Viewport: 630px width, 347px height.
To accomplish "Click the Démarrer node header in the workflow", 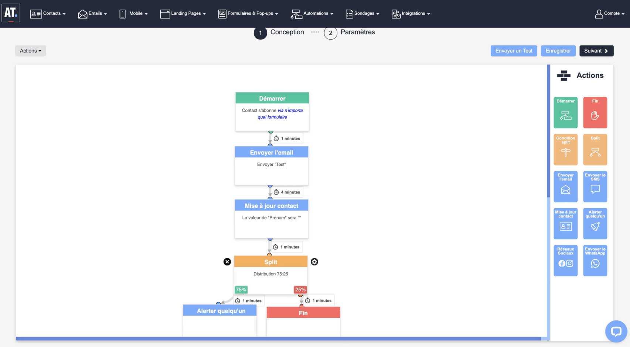I will coord(272,98).
